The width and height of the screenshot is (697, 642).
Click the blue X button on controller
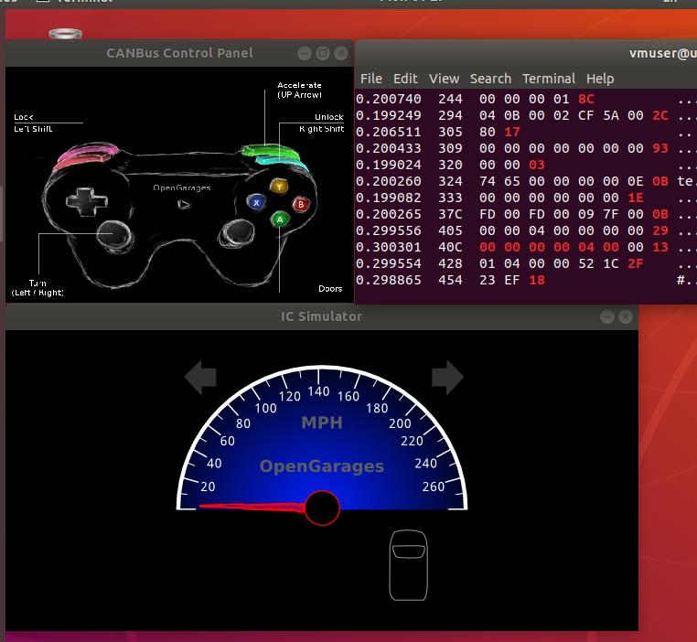[x=256, y=203]
